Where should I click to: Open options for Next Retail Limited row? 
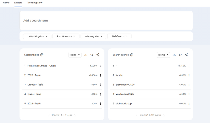point(100,66)
